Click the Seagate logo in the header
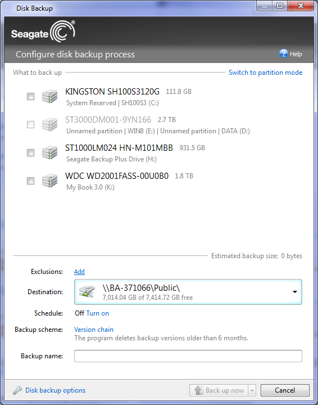Image resolution: width=318 pixels, height=405 pixels. (x=43, y=31)
